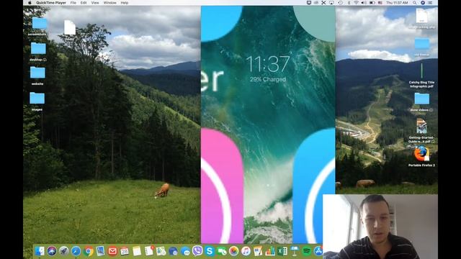The width and height of the screenshot is (461, 259).
Task: Launch Skype from the dock
Action: click(x=210, y=251)
